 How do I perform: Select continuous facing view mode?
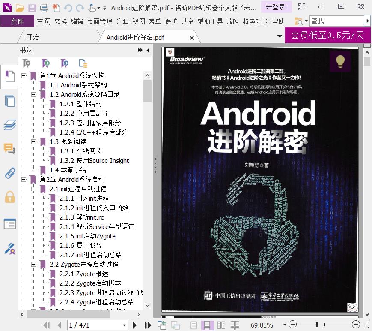click(x=235, y=325)
